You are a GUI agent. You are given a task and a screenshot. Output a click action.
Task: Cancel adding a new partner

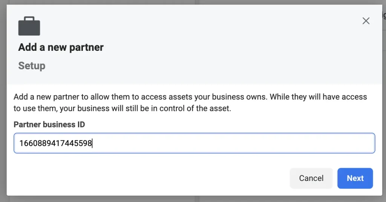pos(311,178)
